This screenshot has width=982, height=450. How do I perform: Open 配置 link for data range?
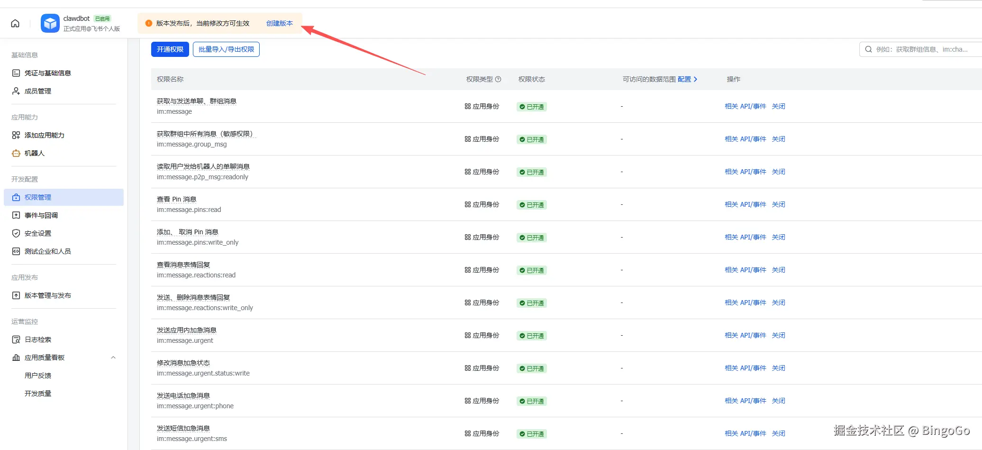[684, 79]
